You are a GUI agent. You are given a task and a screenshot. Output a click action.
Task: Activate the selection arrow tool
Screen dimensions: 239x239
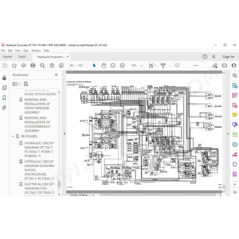click(94, 66)
